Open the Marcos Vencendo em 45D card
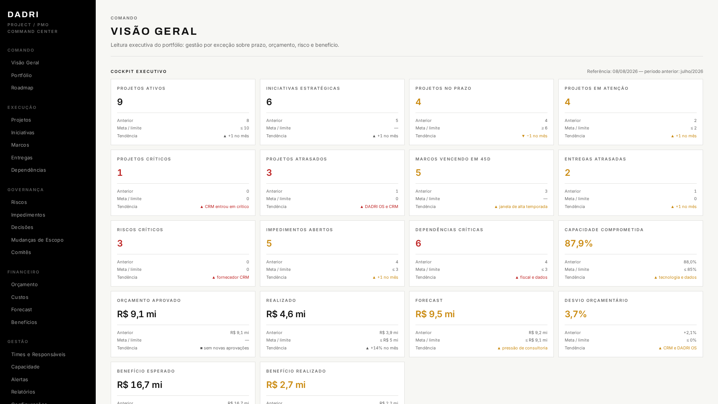This screenshot has height=404, width=718. pos(481,183)
